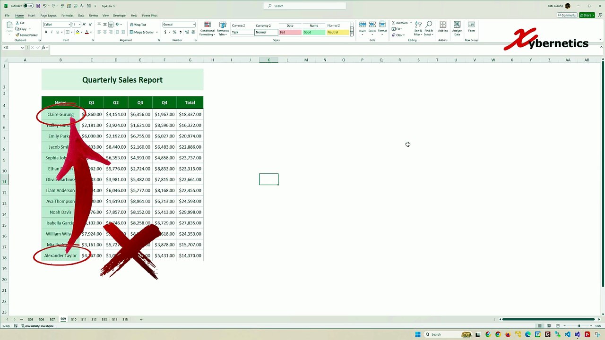This screenshot has width=605, height=340.
Task: Switch to the Developer tab
Action: click(x=120, y=16)
